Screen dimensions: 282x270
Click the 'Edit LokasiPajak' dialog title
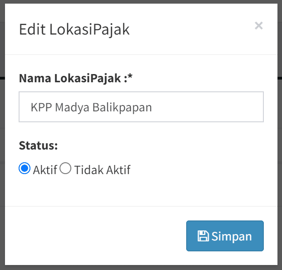click(74, 30)
